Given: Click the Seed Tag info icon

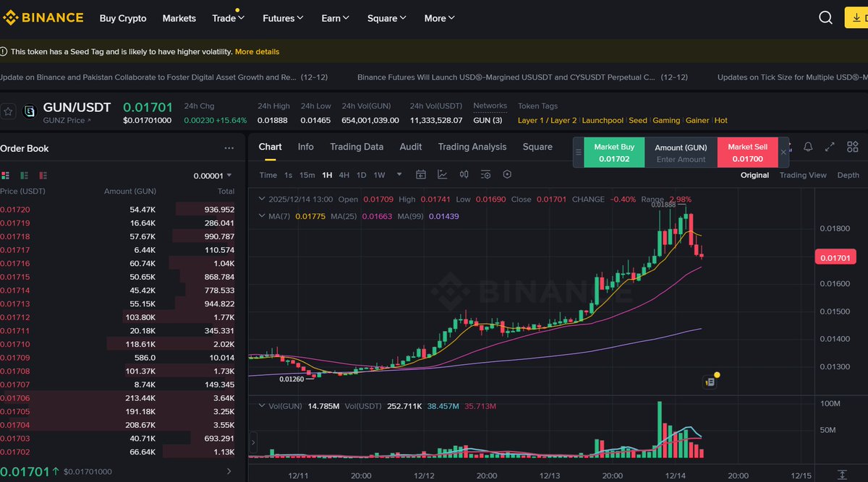Looking at the screenshot, I should 4,52.
